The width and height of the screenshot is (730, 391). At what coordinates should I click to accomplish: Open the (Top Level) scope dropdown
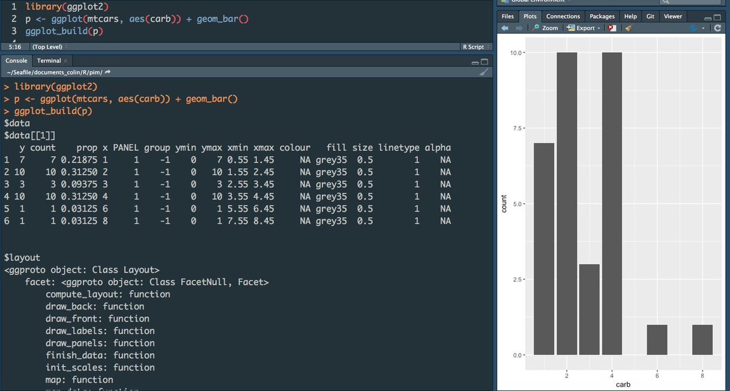coord(50,47)
